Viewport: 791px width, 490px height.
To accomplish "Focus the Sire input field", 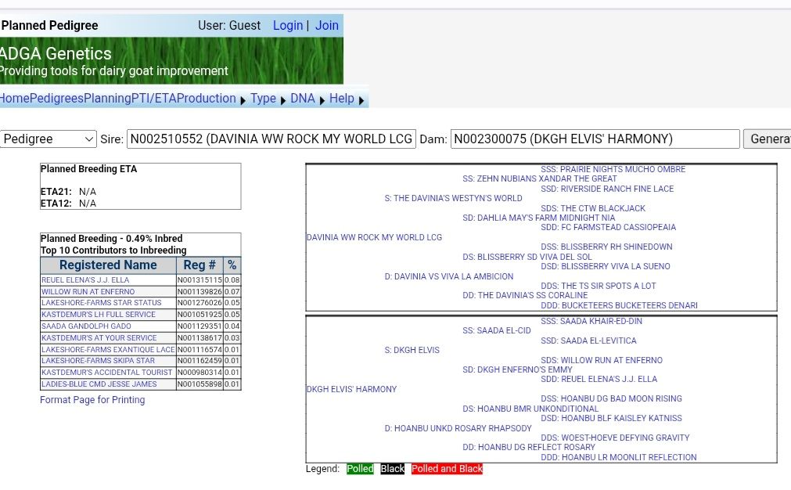I will pos(271,139).
